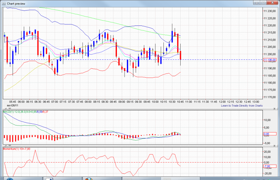Screen dimensions: 280x180
Task: Click the 06:00 mark on time axis
Action: point(21,102)
